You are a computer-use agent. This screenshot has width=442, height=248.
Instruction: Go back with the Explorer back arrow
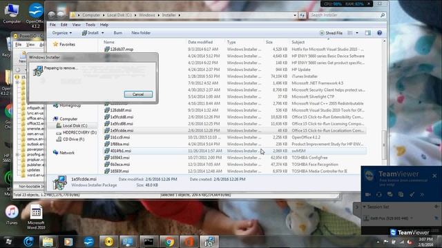pyautogui.click(x=51, y=14)
